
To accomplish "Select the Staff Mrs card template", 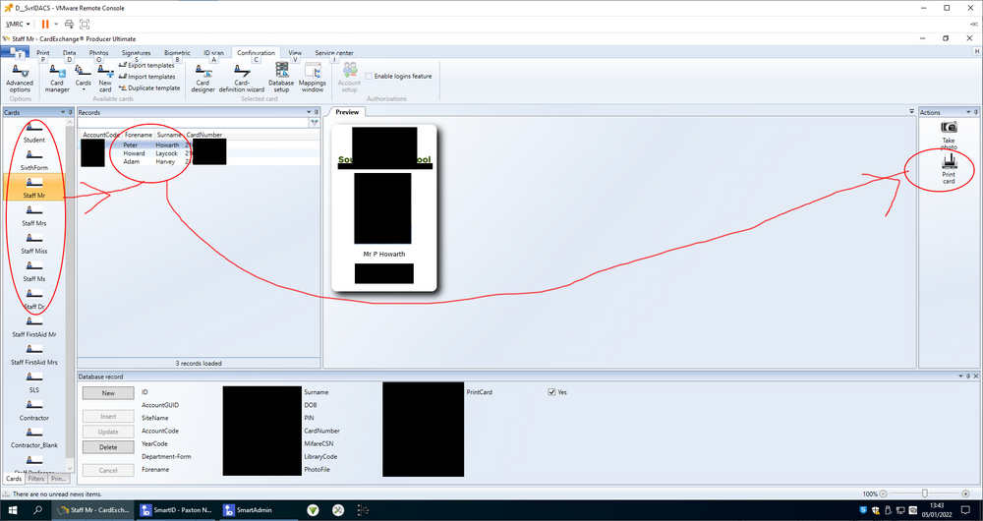I will (33, 215).
